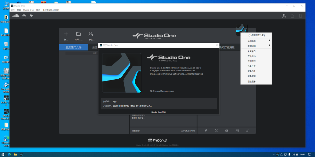Open the Studio One网站 link
This screenshot has height=157, width=315.
(158, 112)
